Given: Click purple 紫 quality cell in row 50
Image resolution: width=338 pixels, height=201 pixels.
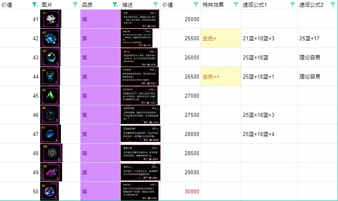Looking at the screenshot, I should pyautogui.click(x=100, y=191).
